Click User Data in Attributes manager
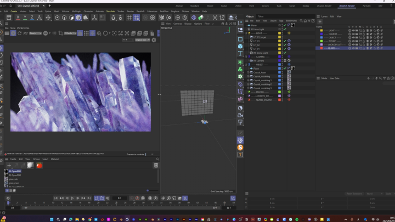Screen dimensions: 395x222 [x=335, y=78]
